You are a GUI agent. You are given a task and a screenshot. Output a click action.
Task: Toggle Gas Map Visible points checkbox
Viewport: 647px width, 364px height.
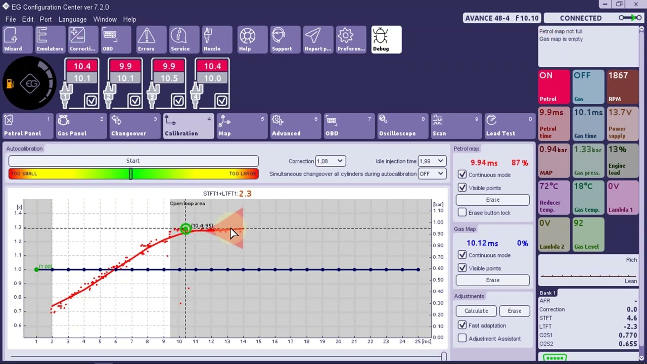(462, 268)
